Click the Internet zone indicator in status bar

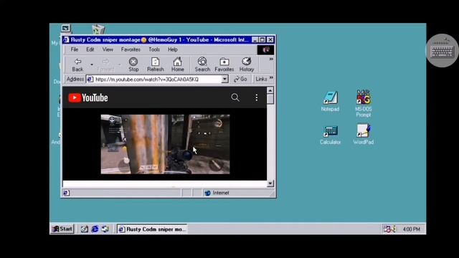click(217, 193)
